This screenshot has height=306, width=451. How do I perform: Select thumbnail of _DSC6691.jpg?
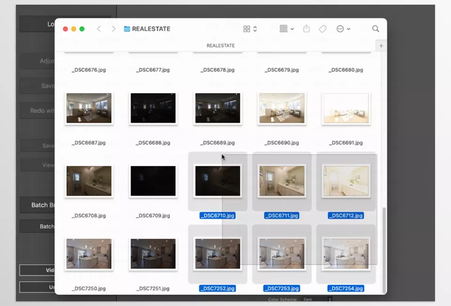pyautogui.click(x=346, y=108)
